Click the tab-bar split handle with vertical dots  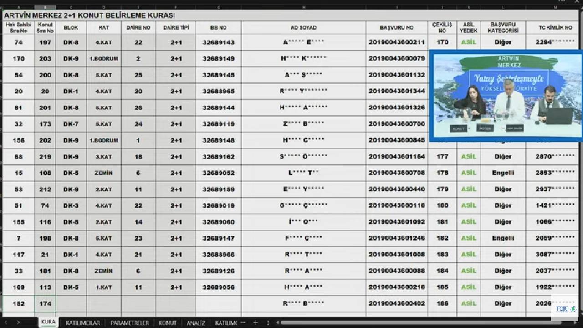point(268,323)
